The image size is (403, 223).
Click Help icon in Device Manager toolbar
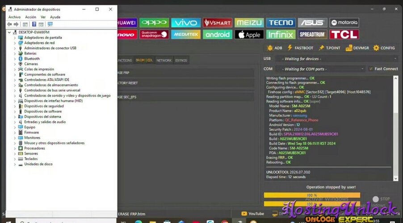[x=34, y=24]
